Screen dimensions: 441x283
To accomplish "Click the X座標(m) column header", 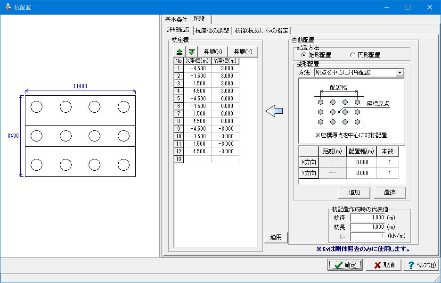I will pos(197,61).
